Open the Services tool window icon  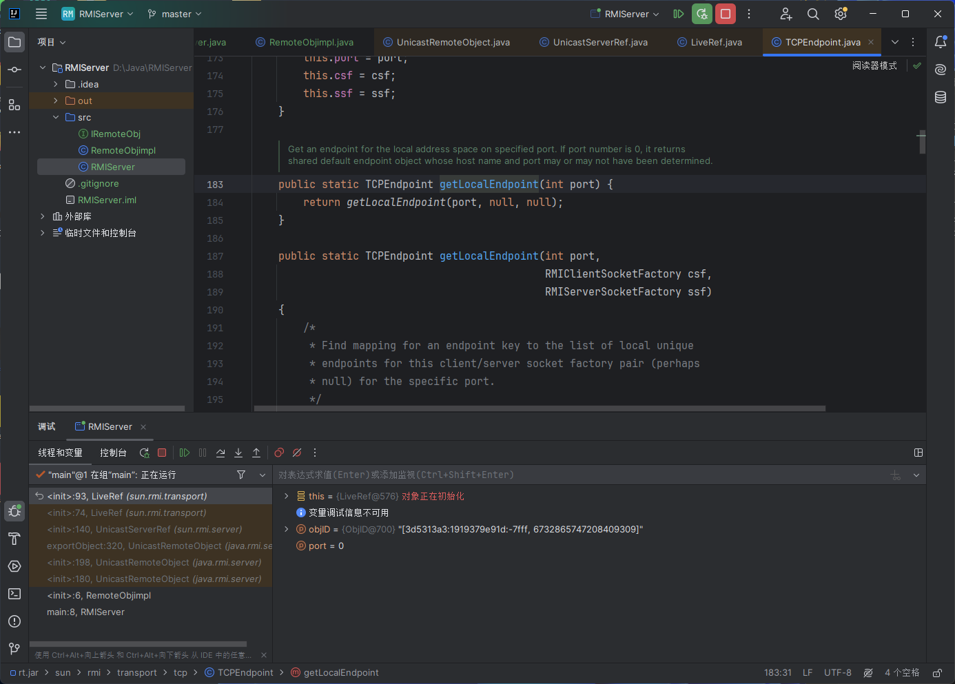click(14, 566)
